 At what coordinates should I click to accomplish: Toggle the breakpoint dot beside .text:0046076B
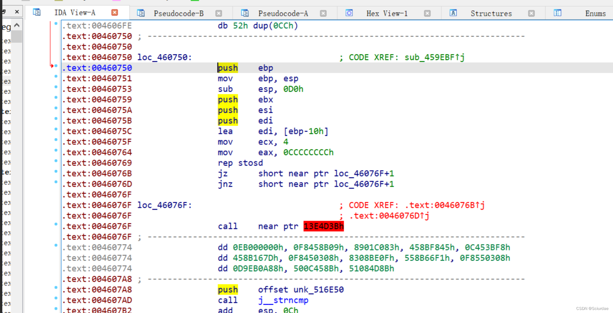[55, 172]
